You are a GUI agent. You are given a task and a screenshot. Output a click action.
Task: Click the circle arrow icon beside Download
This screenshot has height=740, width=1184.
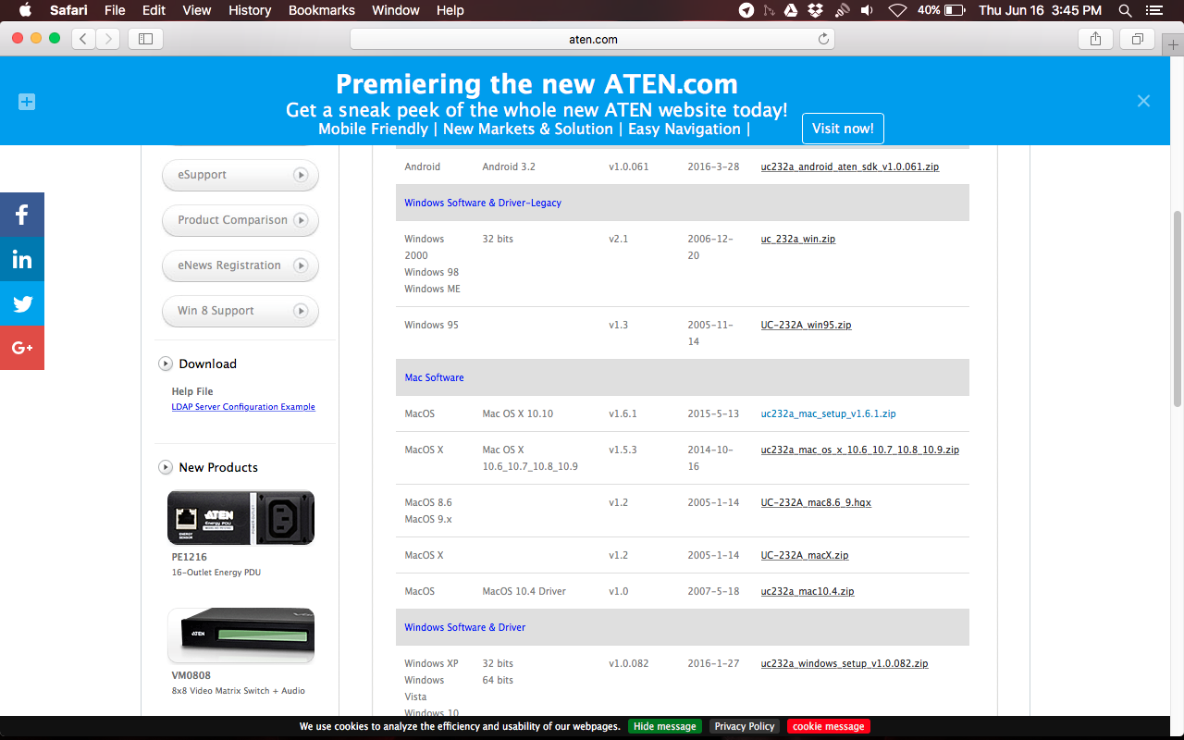click(x=166, y=364)
